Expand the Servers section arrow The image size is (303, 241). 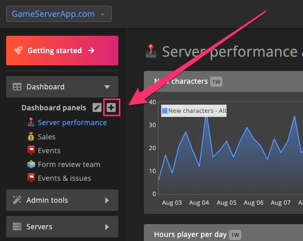[107, 227]
